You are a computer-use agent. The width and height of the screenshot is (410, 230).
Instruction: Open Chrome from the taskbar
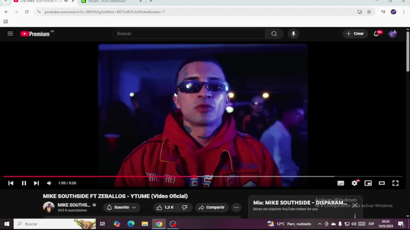(x=159, y=224)
